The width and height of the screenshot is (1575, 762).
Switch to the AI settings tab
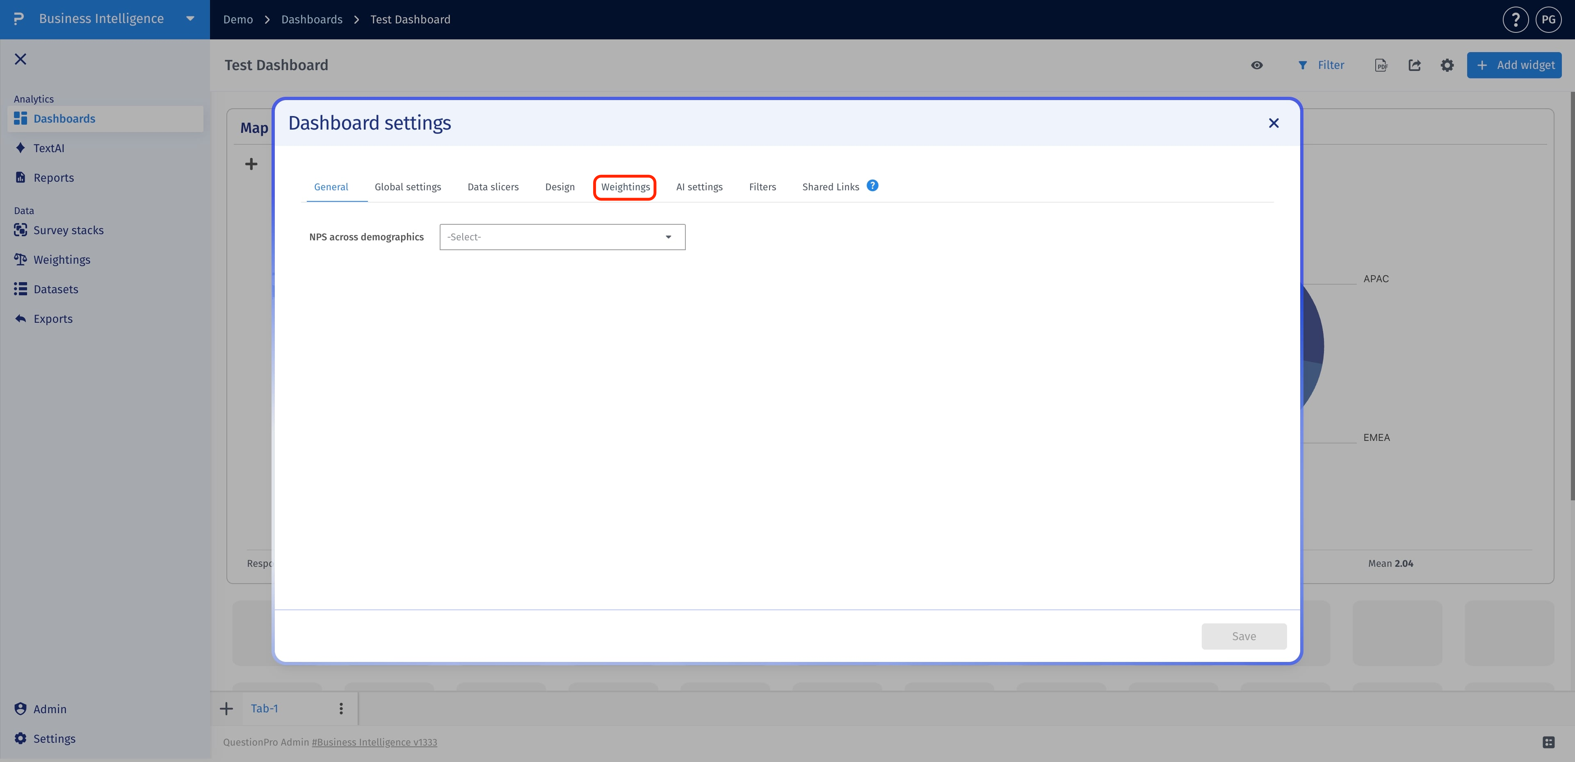click(x=699, y=187)
